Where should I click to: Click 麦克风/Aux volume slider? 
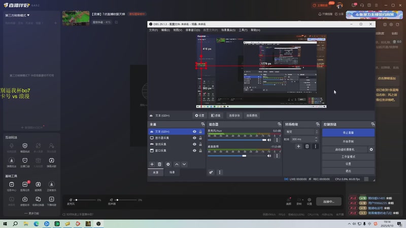point(236,140)
